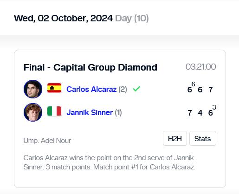239x194 pixels.
Task: Open Carlos Alcaraz player profile link
Action: pos(91,89)
